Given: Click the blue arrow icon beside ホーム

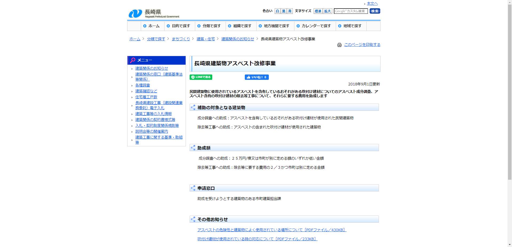Looking at the screenshot, I should 144,26.
